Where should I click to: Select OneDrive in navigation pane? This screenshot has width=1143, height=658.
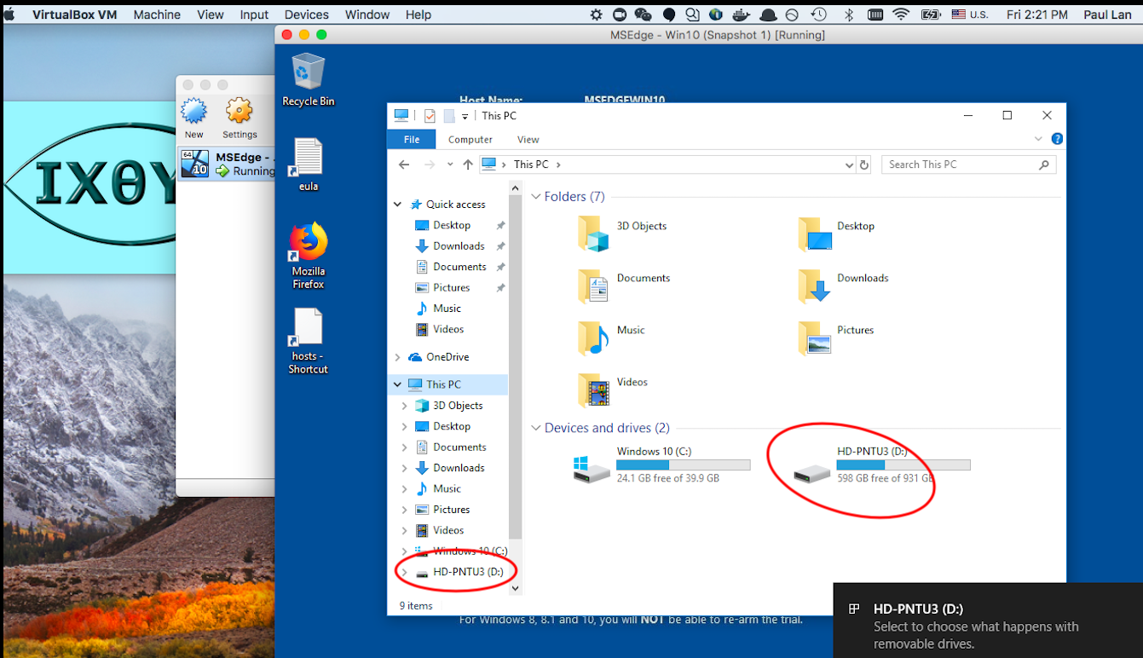click(x=447, y=357)
